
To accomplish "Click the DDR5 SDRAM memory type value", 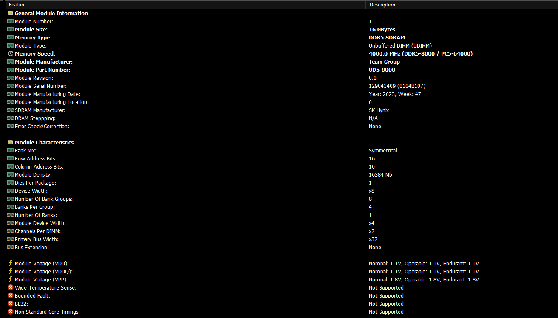I will pos(387,38).
